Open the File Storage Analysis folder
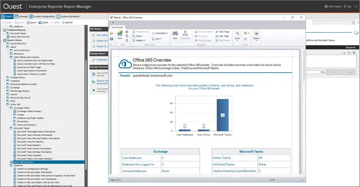This screenshot has height=187, width=360. pyautogui.click(x=20, y=91)
